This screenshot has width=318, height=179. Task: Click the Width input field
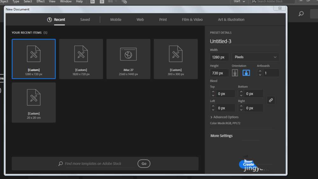click(x=219, y=57)
